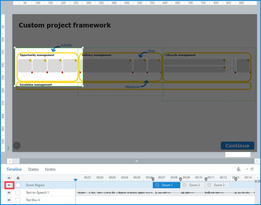261x205 pixels.
Task: Select the Zoom 2 block on timeline
Action: click(192, 185)
